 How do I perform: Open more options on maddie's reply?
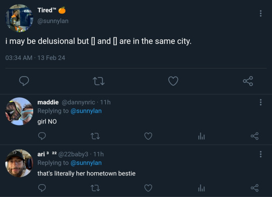click(x=260, y=102)
